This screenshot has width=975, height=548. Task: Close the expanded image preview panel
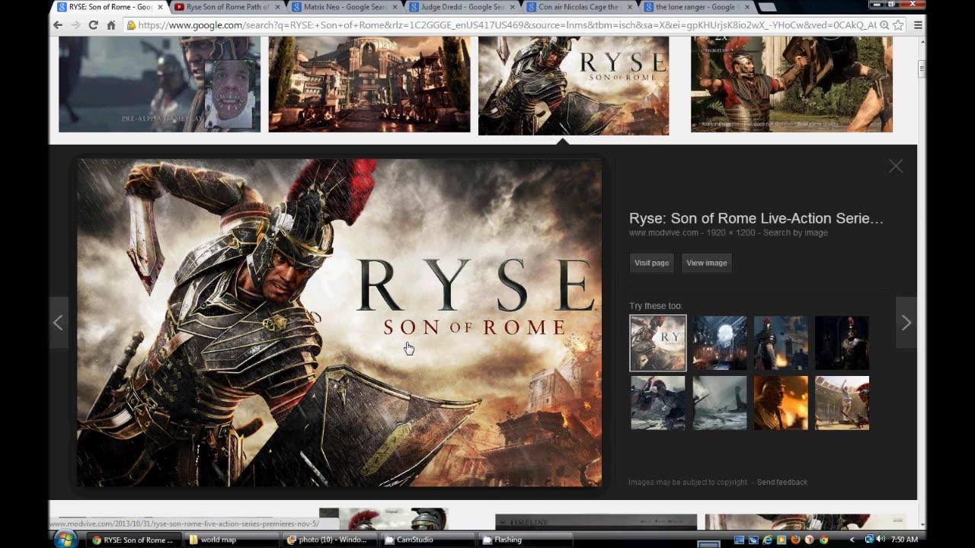(896, 166)
